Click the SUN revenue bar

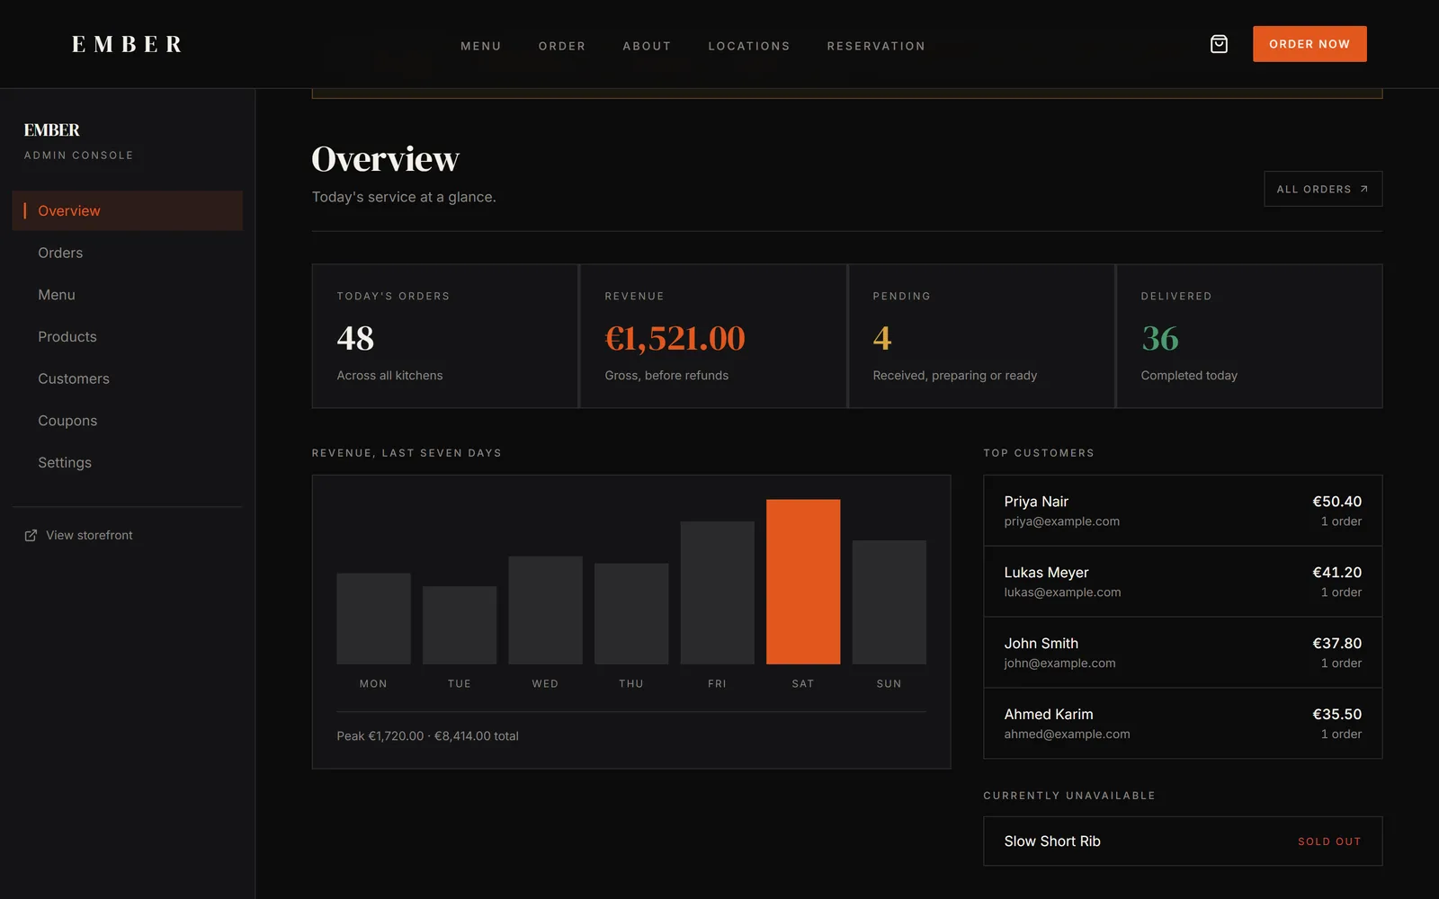[x=889, y=602]
